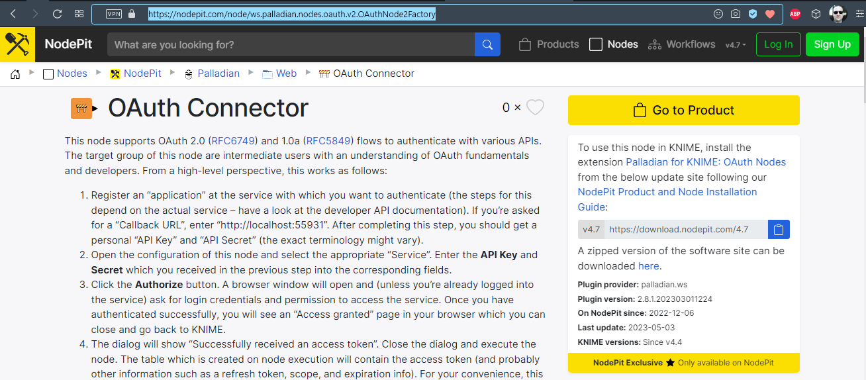Open the ABP Adblock Plus extension
866x380 pixels.
(795, 14)
